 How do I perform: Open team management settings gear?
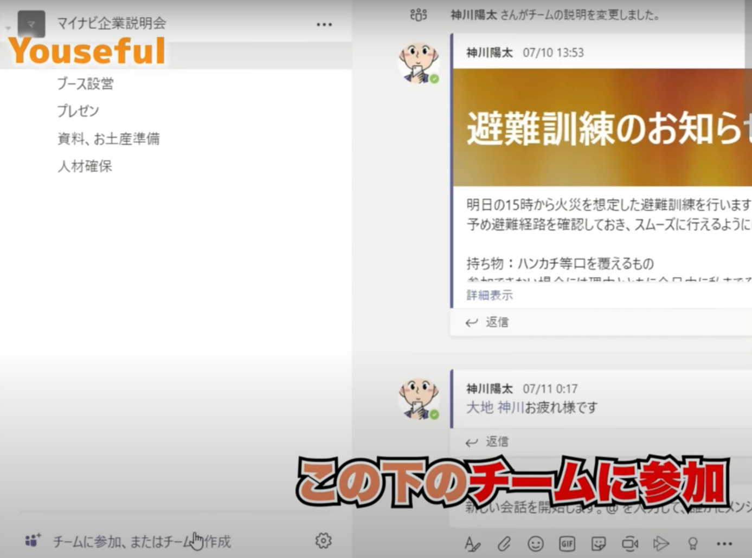pos(323,541)
